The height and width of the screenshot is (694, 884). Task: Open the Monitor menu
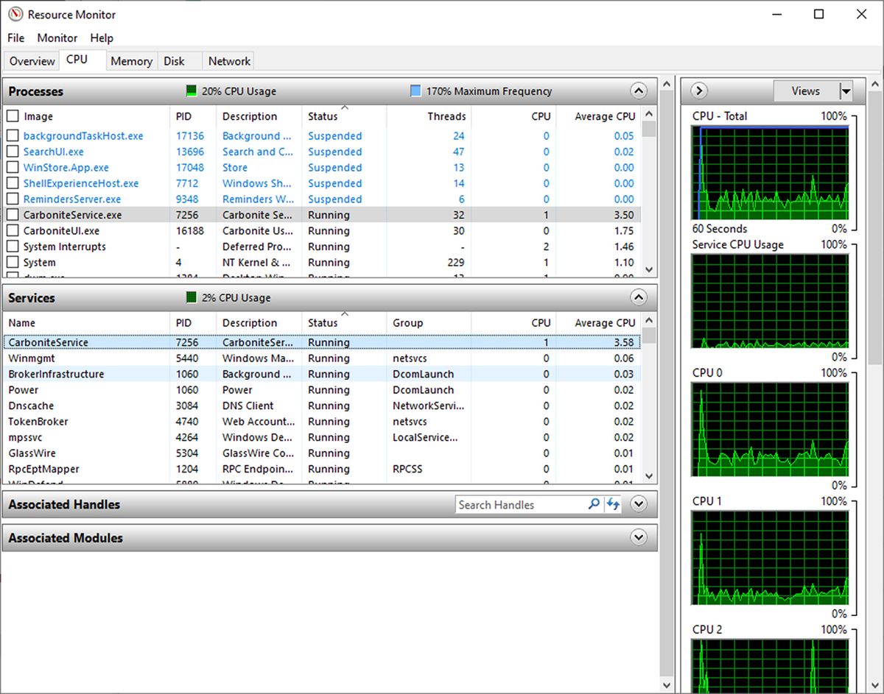[x=57, y=38]
